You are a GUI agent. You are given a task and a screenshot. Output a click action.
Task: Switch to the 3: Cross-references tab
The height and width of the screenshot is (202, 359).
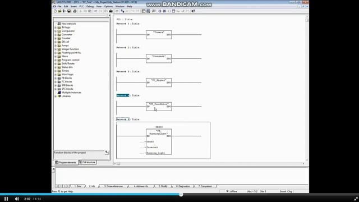(113, 186)
